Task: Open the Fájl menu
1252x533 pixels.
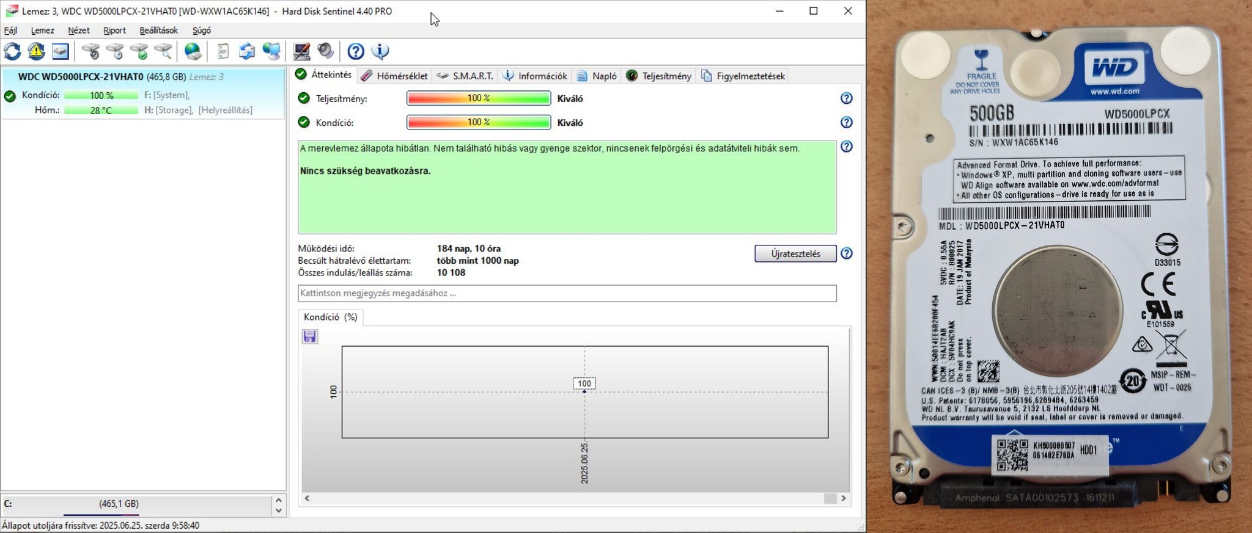Action: (10, 30)
